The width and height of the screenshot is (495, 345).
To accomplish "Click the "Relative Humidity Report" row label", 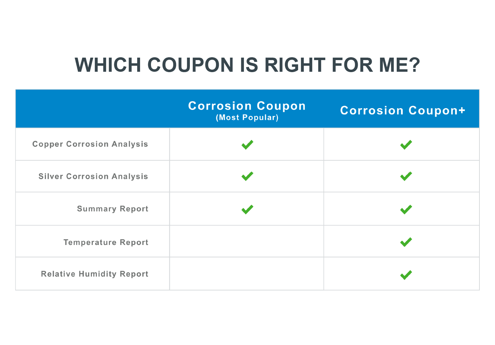I will (x=94, y=274).
